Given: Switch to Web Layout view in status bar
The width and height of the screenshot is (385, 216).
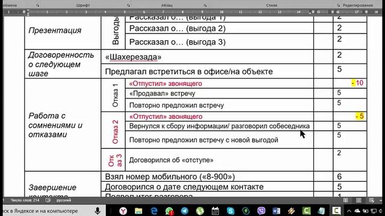Looking at the screenshot, I should click(372, 200).
